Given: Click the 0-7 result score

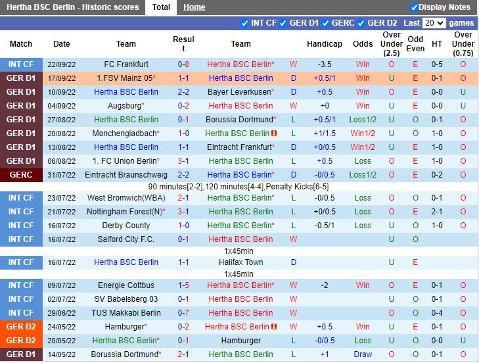Looking at the screenshot, I should (183, 313).
